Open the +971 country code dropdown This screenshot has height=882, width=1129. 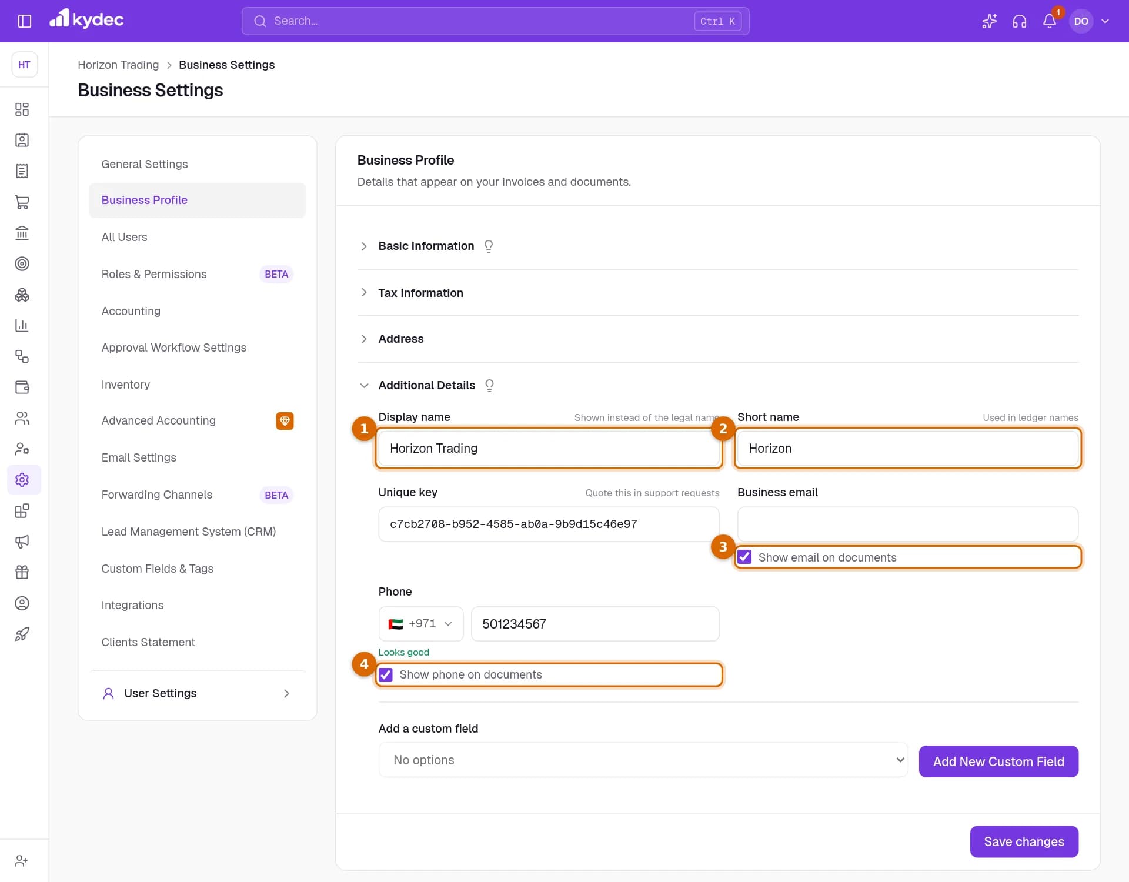click(x=421, y=624)
